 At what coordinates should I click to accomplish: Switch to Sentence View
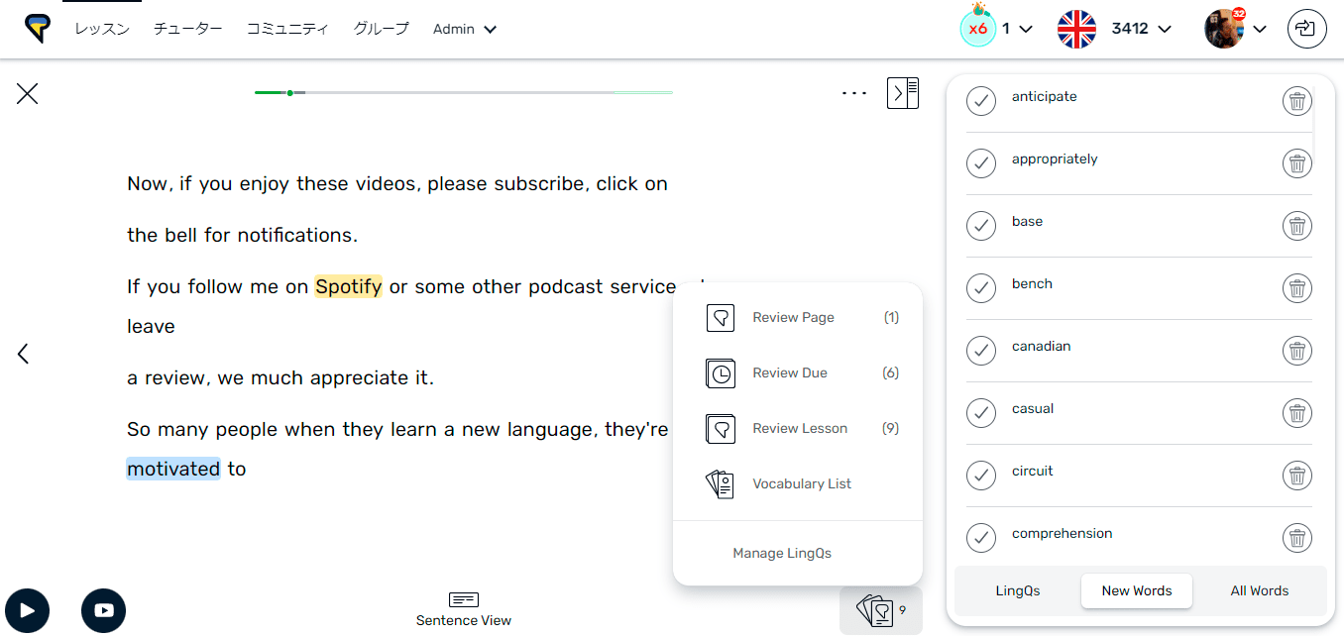coord(463,610)
